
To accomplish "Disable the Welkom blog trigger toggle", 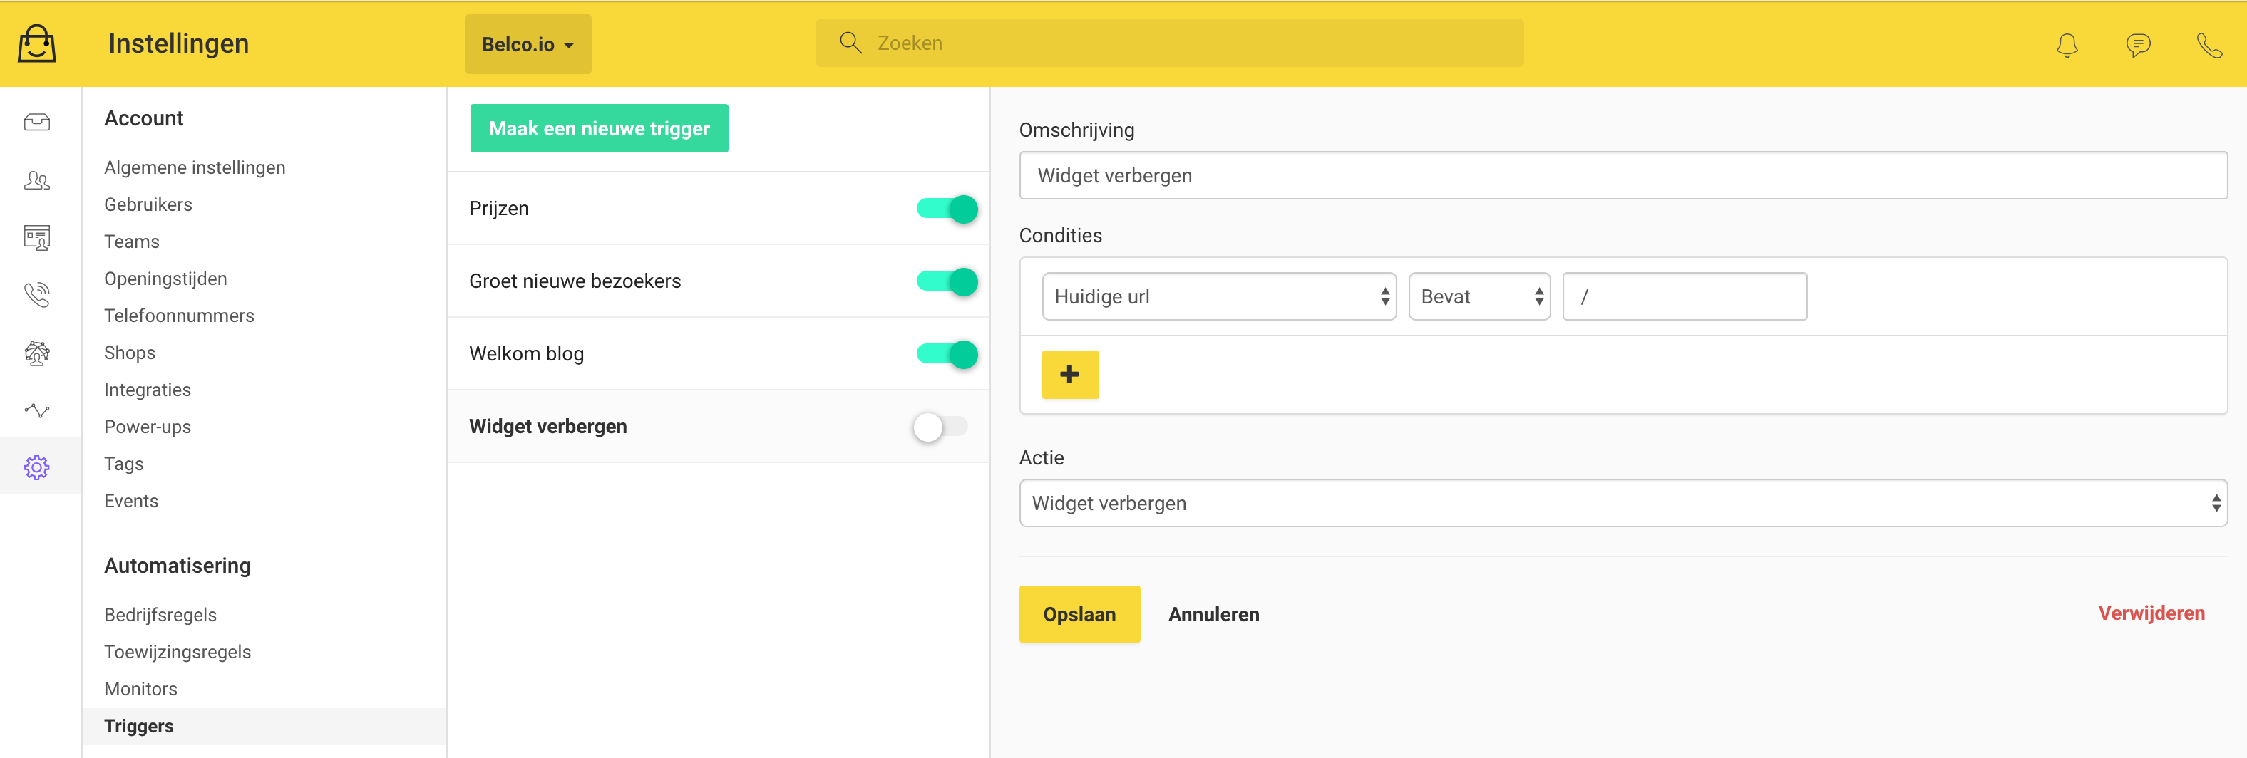I will click(x=947, y=355).
